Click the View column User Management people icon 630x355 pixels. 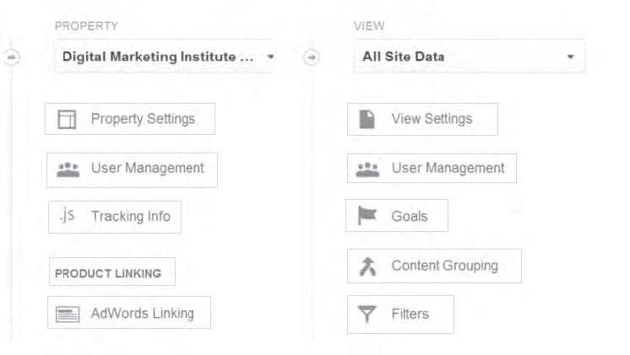tap(367, 169)
